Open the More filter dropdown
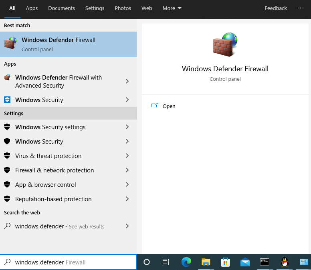The width and height of the screenshot is (311, 270). coord(172,8)
